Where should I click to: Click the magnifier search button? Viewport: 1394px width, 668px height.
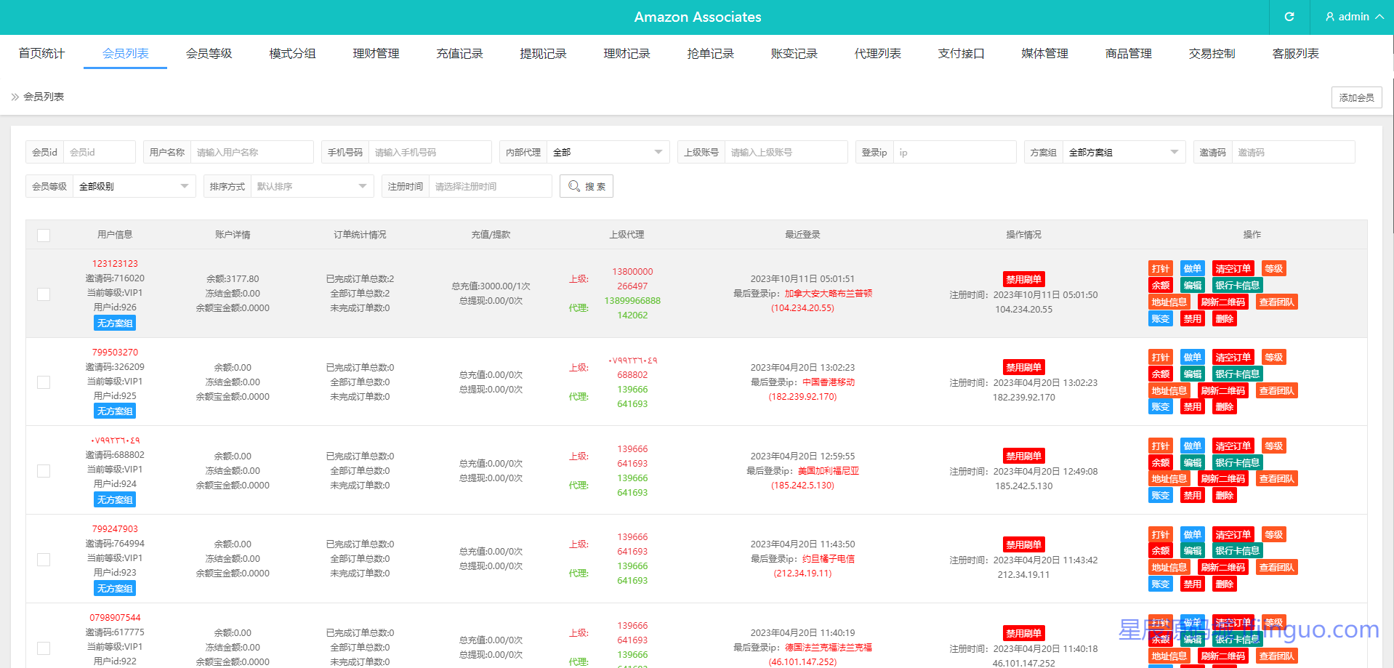(x=586, y=186)
